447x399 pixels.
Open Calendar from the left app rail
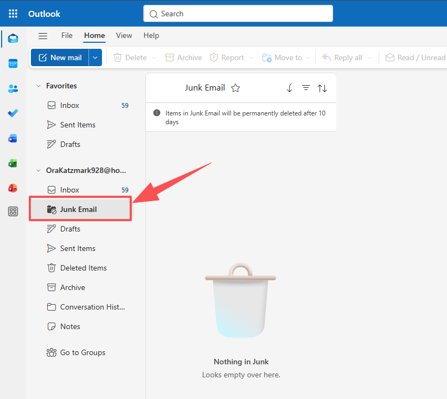tap(13, 63)
